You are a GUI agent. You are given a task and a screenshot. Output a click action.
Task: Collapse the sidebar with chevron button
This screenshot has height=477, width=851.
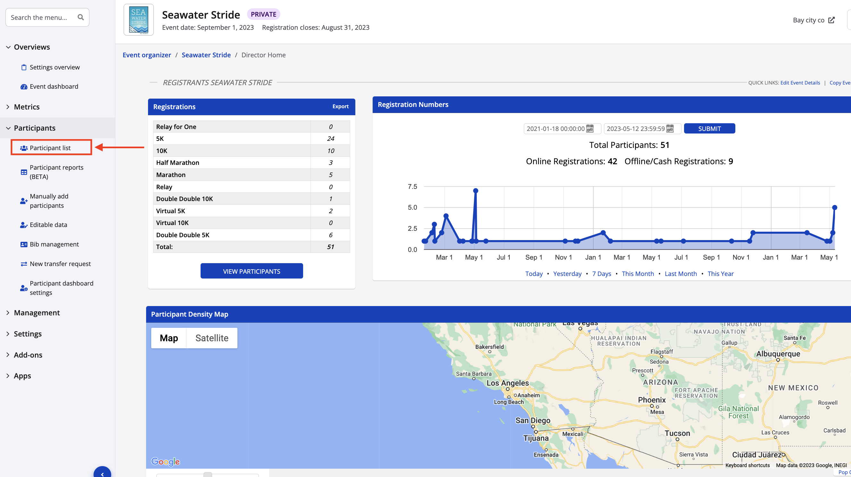102,473
